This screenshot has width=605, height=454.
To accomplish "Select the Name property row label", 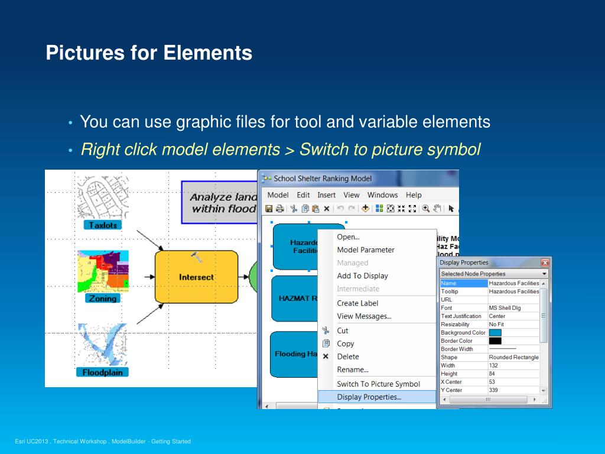I will (464, 283).
